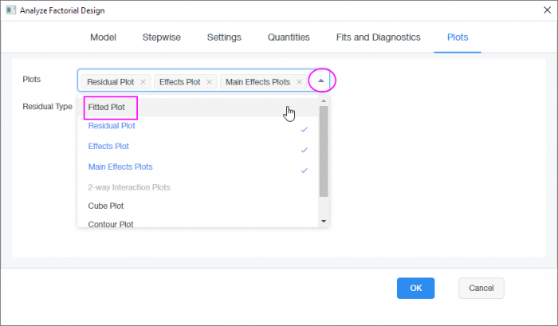Viewport: 558px width, 326px height.
Task: Deselect Main Effects Plots option
Action: pyautogui.click(x=120, y=167)
